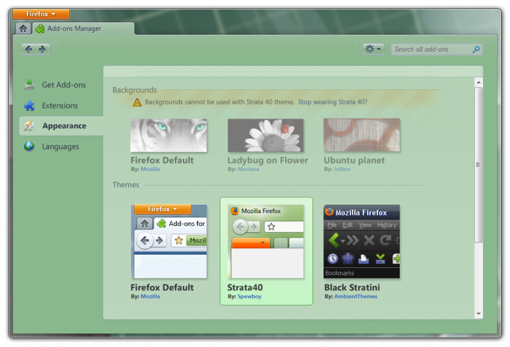The height and width of the screenshot is (347, 510).
Task: Open the gear tools dropdown
Action: [372, 49]
